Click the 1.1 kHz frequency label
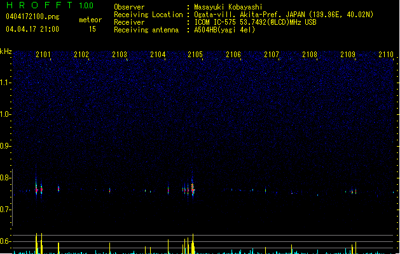 pos(6,83)
